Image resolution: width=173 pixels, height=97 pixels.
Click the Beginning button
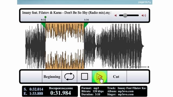point(52,77)
